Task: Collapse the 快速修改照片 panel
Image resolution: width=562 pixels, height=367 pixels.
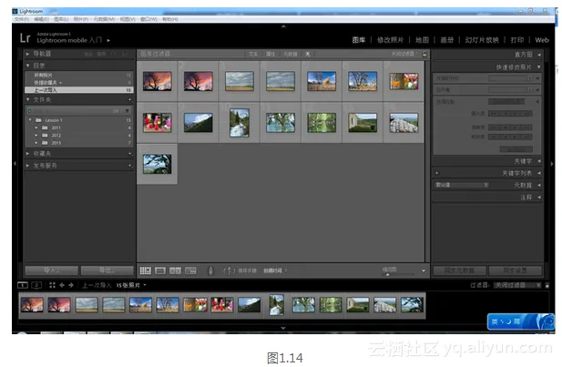Action: pyautogui.click(x=539, y=67)
